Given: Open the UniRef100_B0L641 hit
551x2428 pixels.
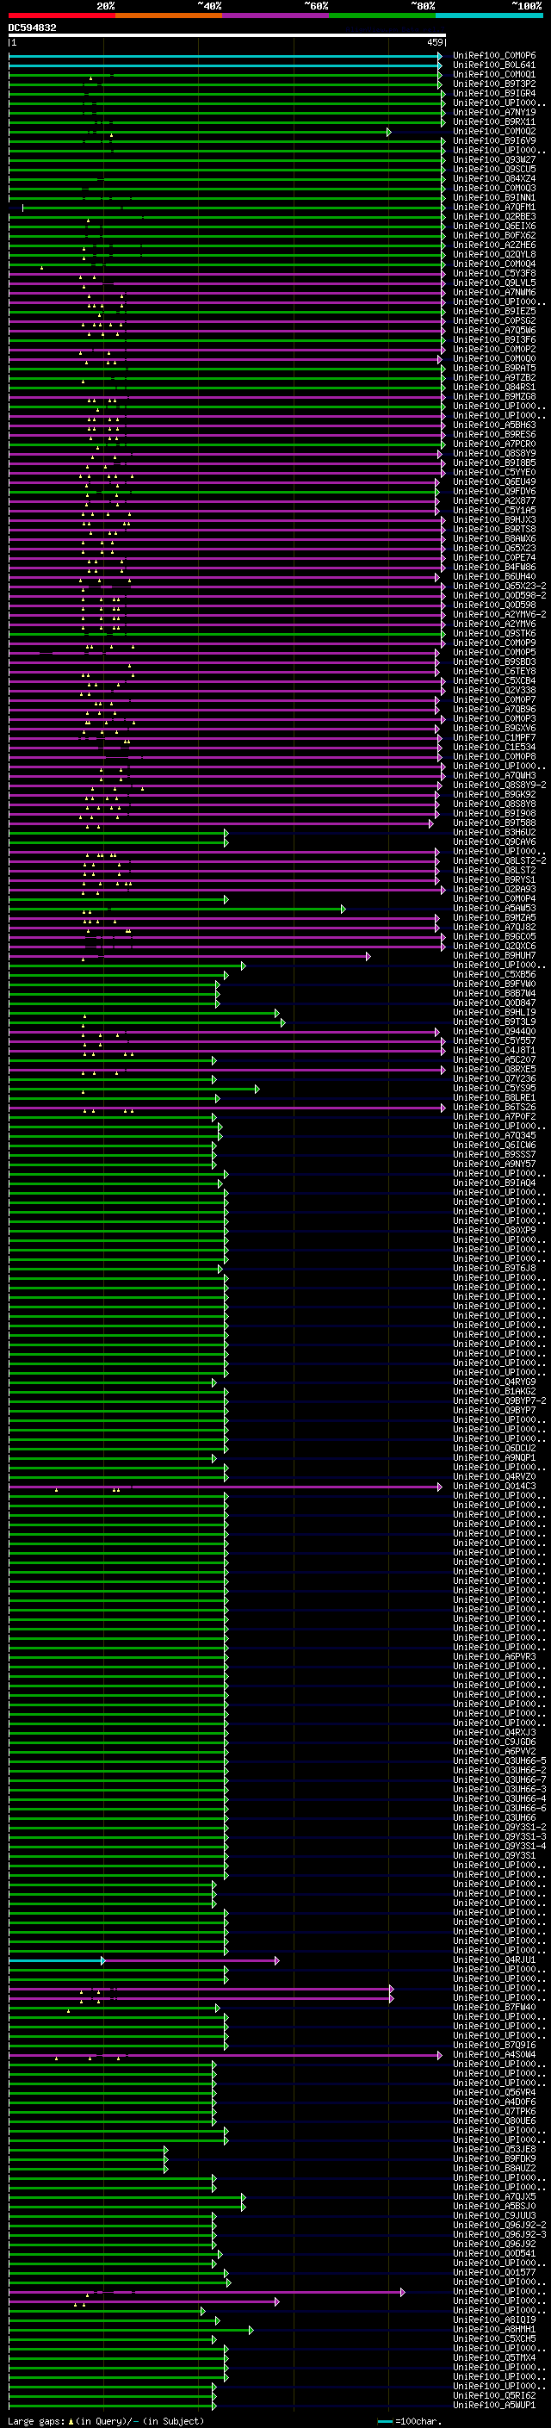Looking at the screenshot, I should click(x=494, y=65).
